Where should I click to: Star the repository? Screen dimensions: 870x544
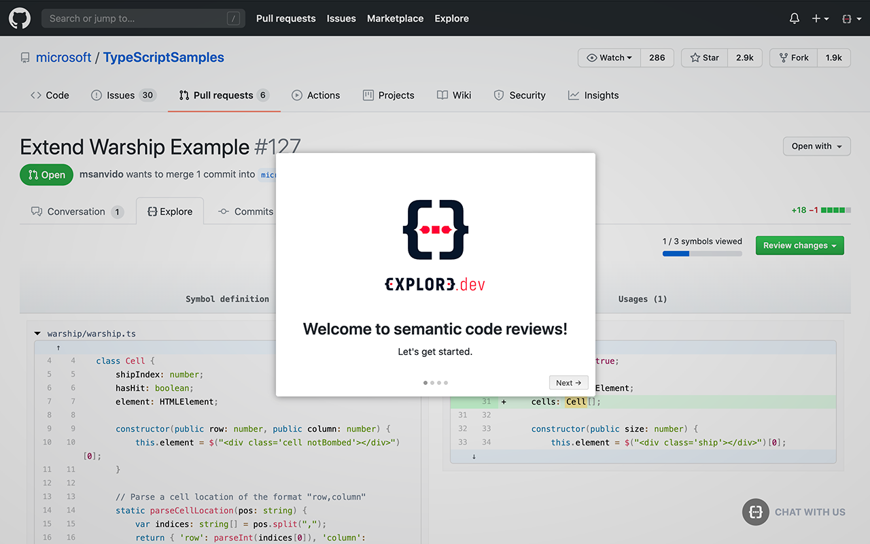(704, 58)
